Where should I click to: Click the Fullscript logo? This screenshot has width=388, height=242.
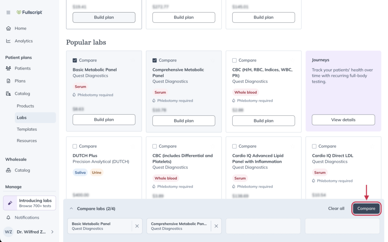(x=29, y=12)
